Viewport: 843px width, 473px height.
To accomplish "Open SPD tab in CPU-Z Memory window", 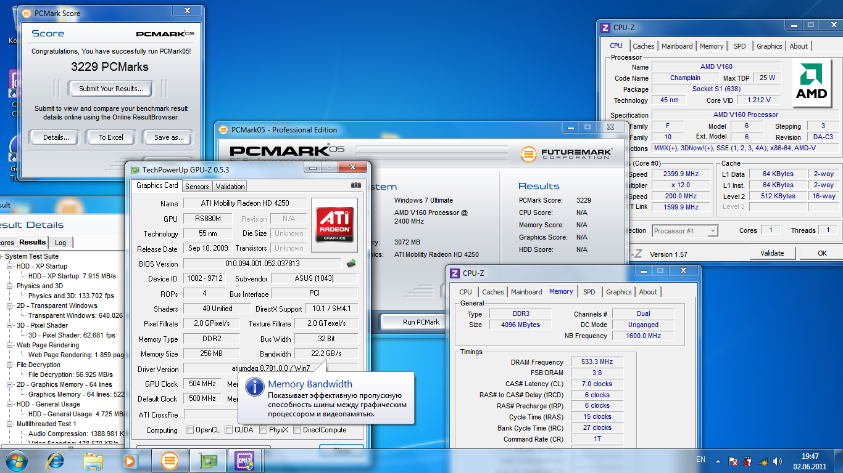I will [x=589, y=292].
